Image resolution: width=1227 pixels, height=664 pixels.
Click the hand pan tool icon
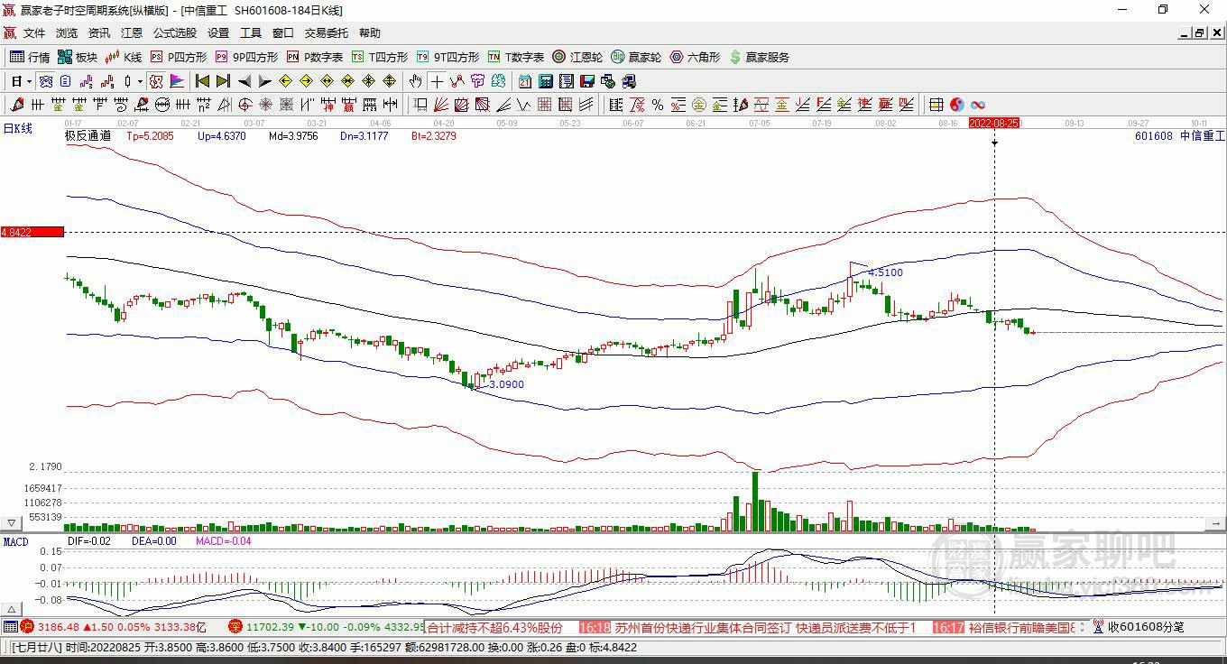(x=415, y=81)
